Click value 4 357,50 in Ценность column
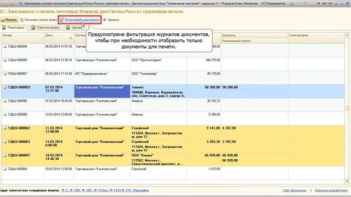Screen dimensions: 351x197 (229, 128)
